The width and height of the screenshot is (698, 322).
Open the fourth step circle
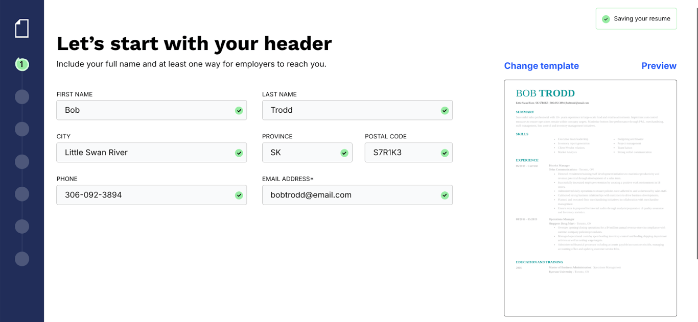pyautogui.click(x=22, y=162)
